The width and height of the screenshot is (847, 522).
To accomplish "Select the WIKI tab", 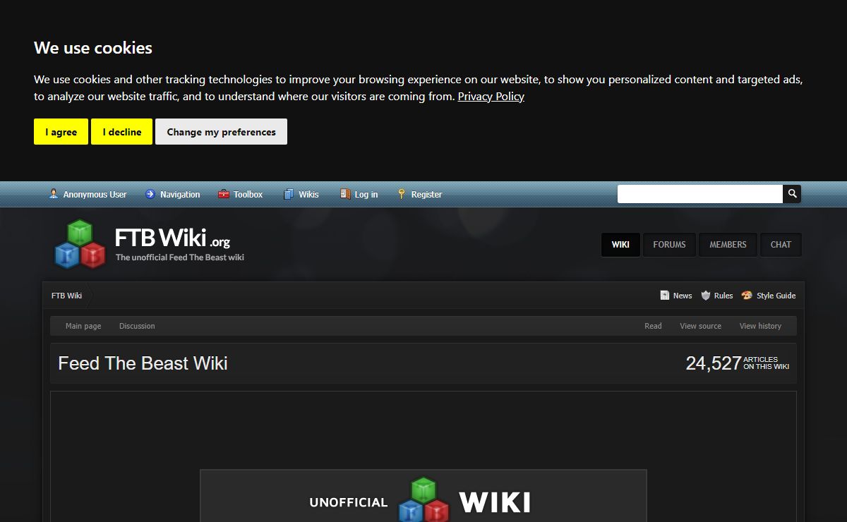I will (620, 245).
